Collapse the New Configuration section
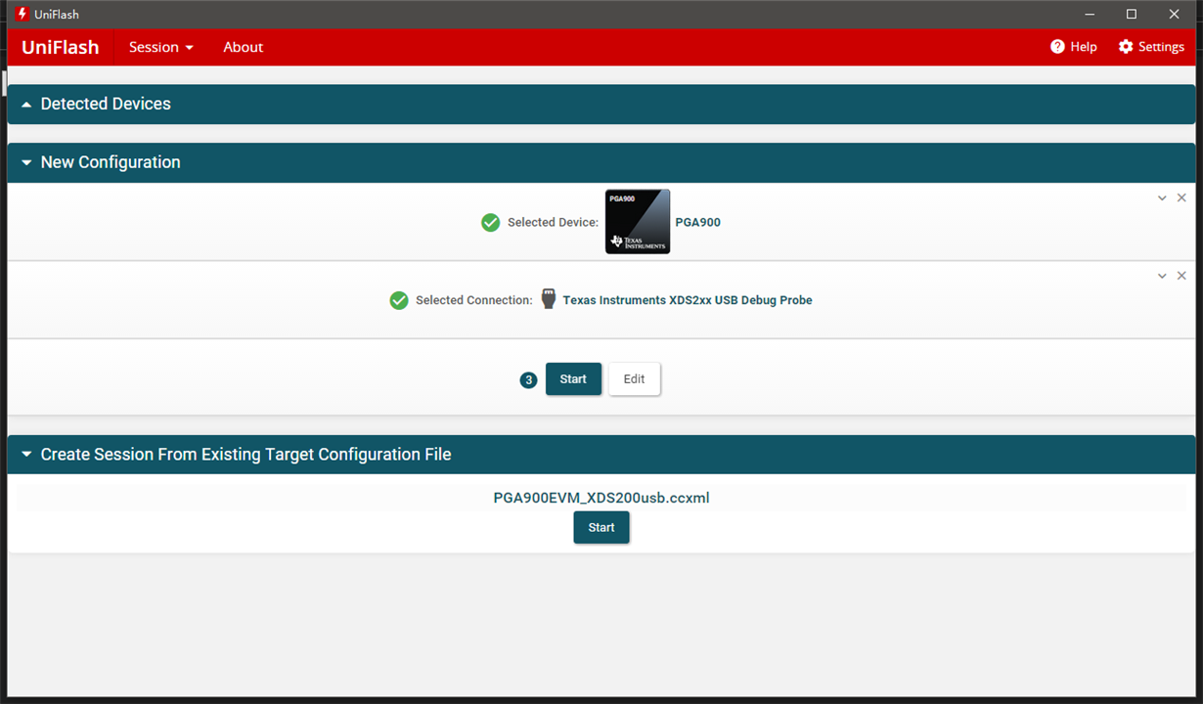The width and height of the screenshot is (1203, 704). tap(601, 162)
